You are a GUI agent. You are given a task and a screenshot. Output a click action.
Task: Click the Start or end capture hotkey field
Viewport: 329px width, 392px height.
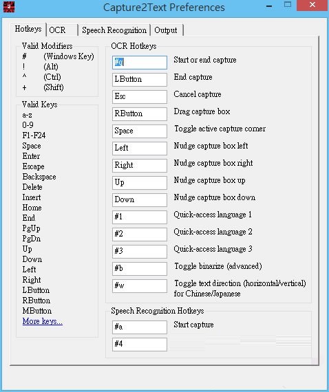pyautogui.click(x=140, y=63)
